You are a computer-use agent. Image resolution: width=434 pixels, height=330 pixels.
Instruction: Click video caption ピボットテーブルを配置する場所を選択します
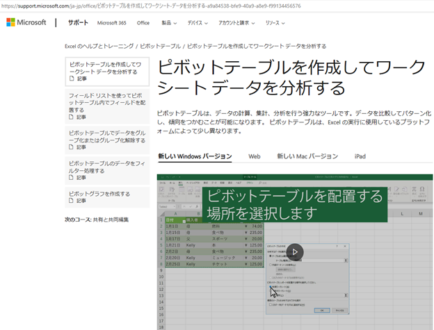[295, 204]
